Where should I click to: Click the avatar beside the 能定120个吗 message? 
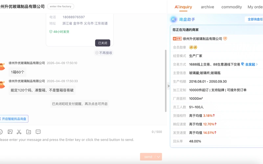pyautogui.click(x=2, y=85)
